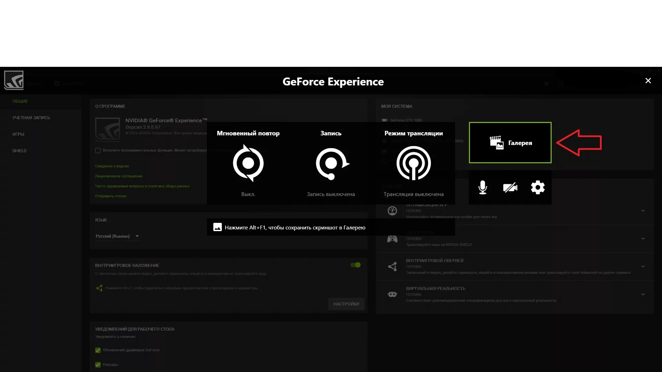
Task: Close the GeForce Experience overlay with X
Action: 648,81
